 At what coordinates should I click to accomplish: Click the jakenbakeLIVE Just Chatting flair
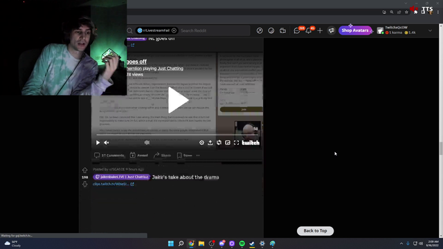[122, 177]
